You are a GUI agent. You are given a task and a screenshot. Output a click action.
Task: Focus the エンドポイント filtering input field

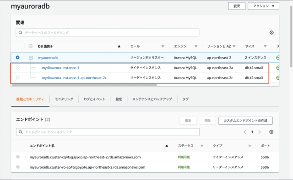(x=108, y=132)
